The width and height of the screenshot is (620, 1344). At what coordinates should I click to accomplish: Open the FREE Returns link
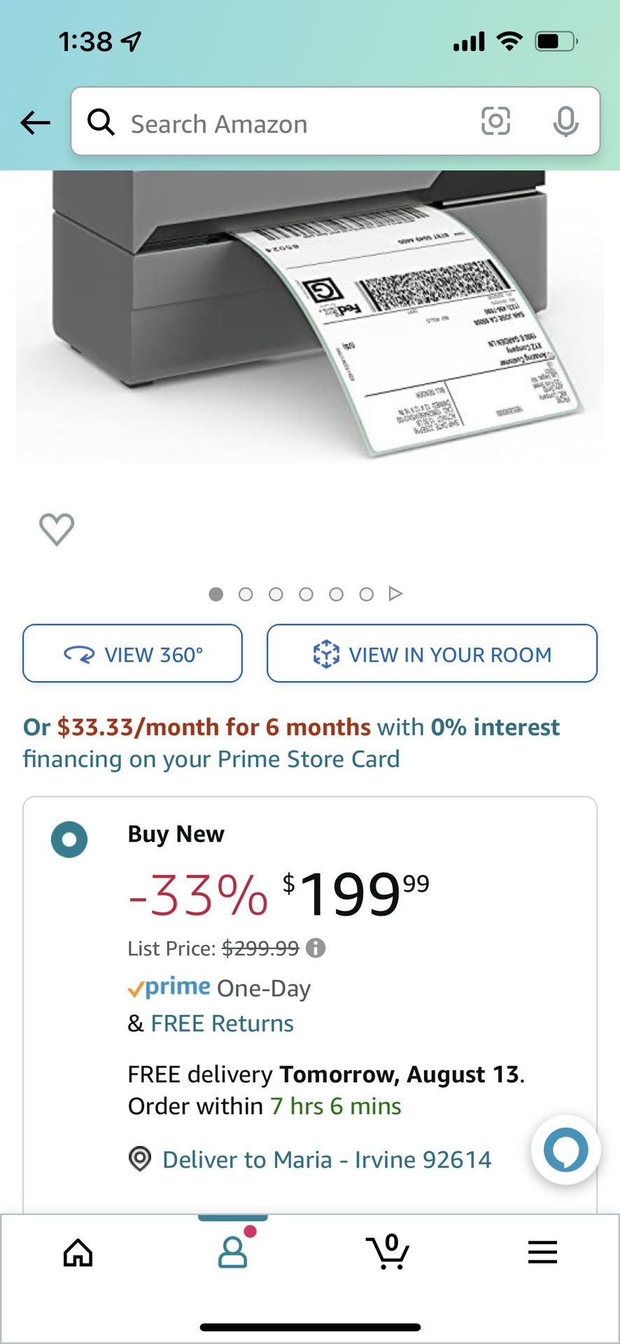coord(222,1023)
